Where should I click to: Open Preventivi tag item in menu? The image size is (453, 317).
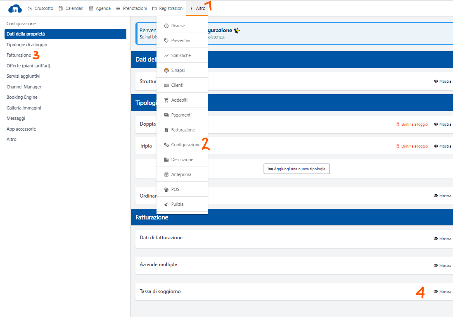(180, 41)
